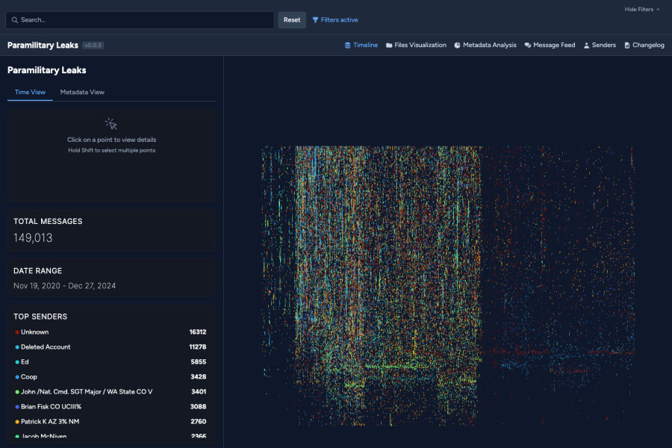
Task: Click the v0.0.3 version badge
Action: [x=93, y=45]
